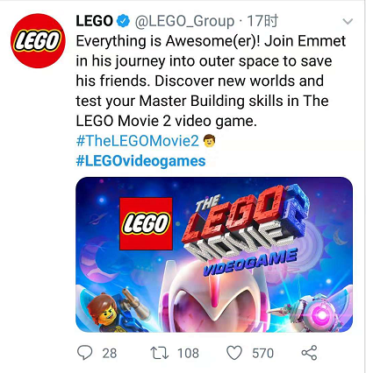Open the #LEGOvideogames hashtag
Viewport: 366px width, 373px height.
(x=140, y=161)
